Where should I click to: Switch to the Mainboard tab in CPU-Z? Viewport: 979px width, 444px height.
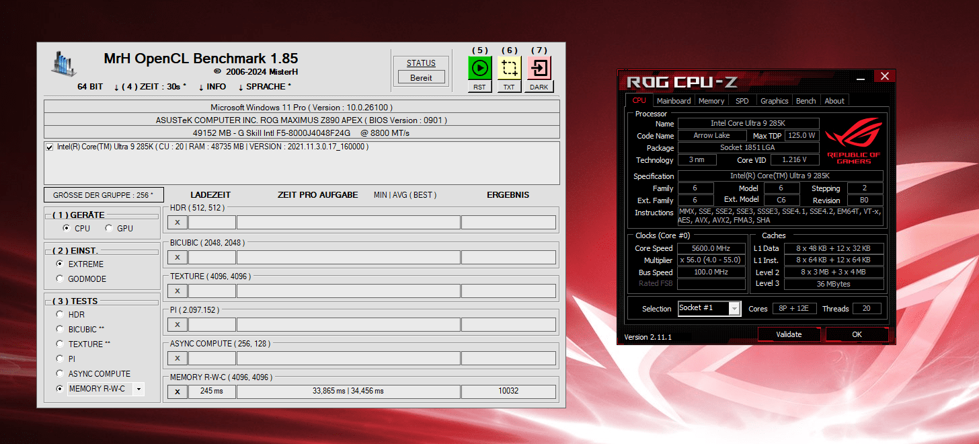(674, 101)
